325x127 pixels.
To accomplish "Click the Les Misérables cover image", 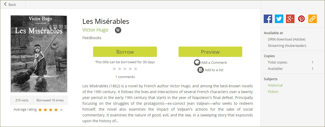I will pyautogui.click(x=39, y=54).
